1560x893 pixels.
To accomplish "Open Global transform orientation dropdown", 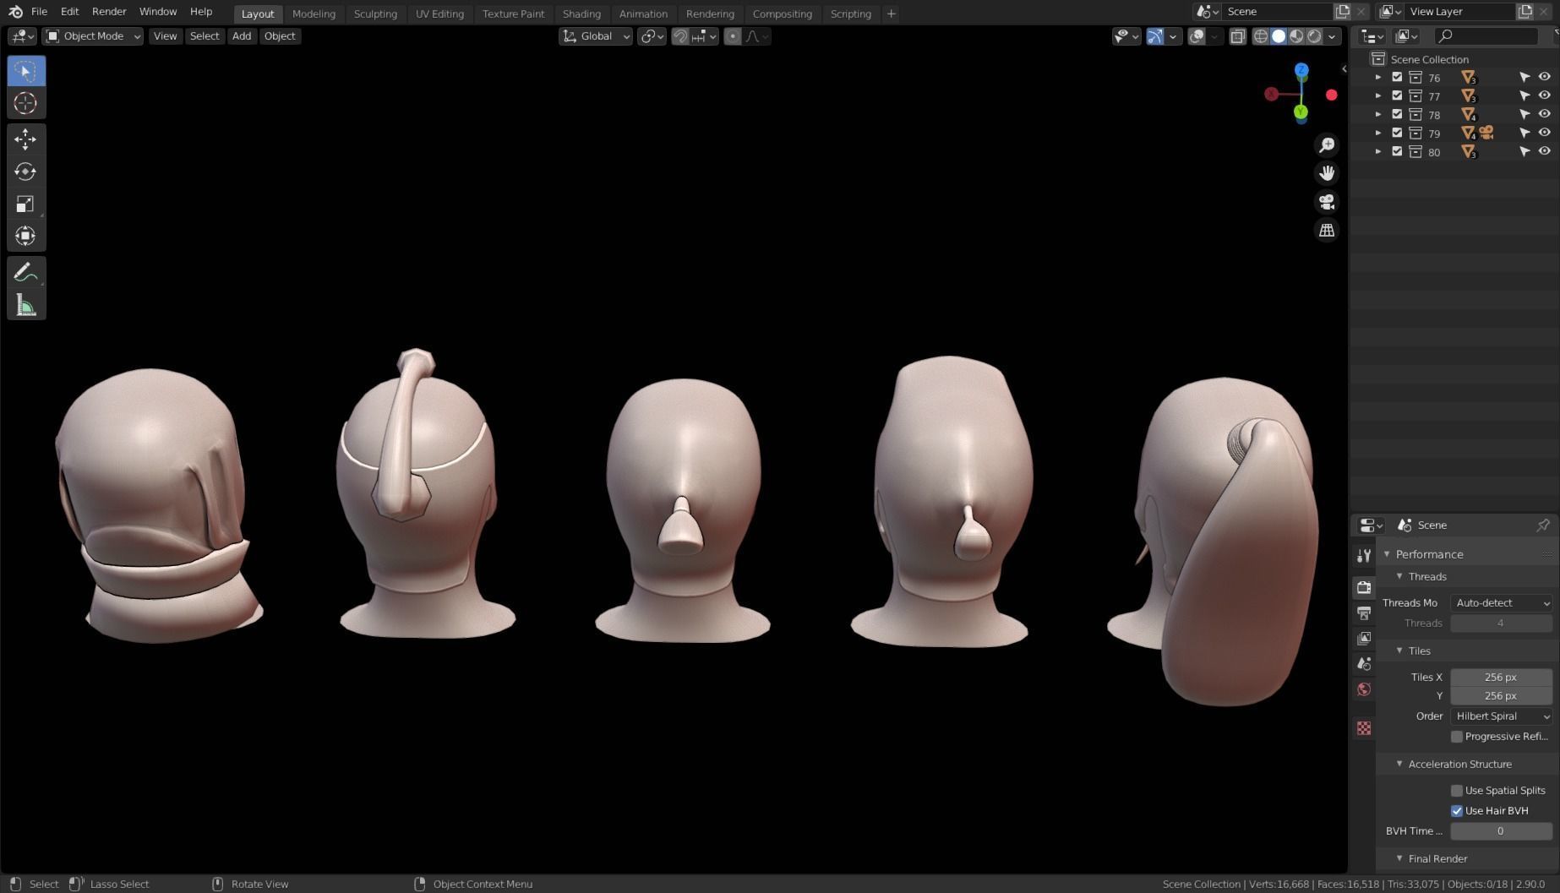I will coord(596,36).
